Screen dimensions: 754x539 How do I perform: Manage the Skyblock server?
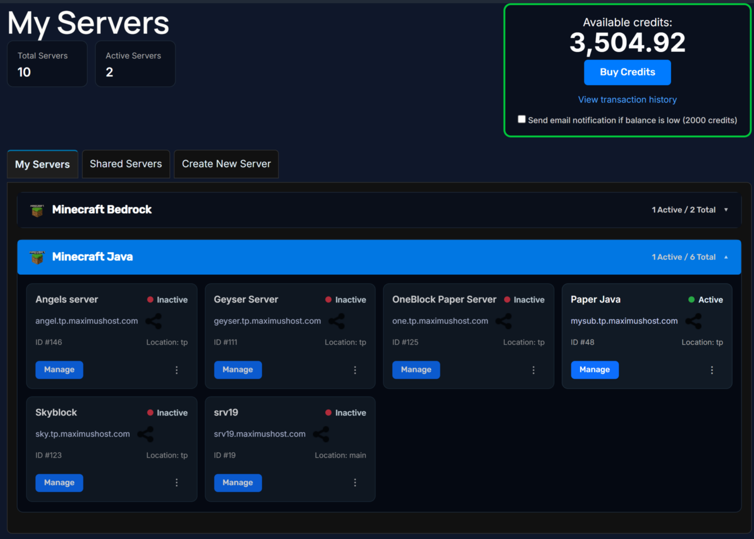tap(59, 483)
